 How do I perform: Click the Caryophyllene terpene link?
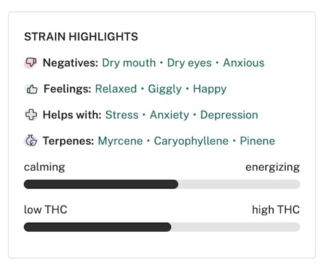click(x=191, y=141)
